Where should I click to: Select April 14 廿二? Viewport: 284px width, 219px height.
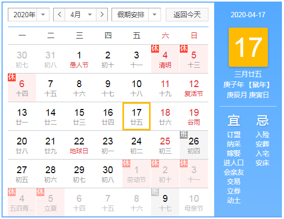[51, 116]
